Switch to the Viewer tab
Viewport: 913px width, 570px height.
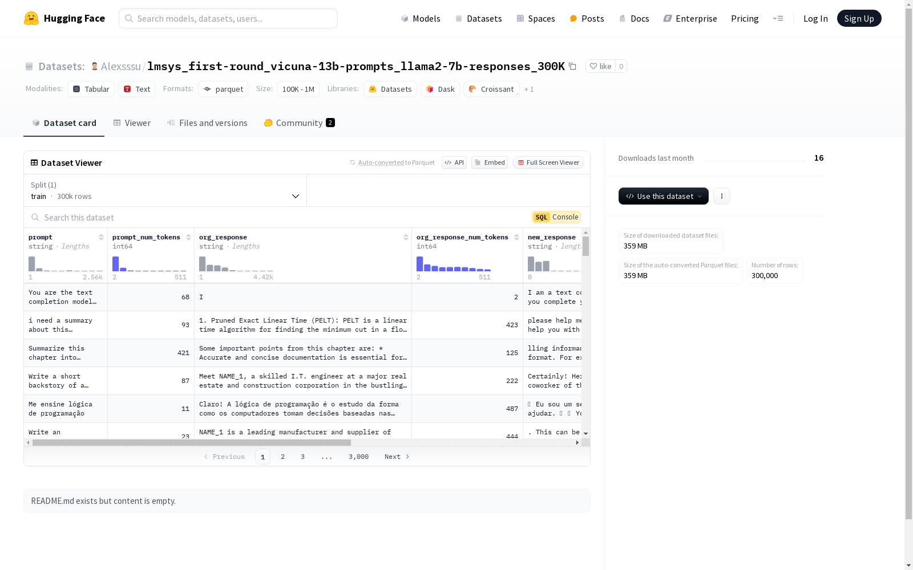[x=132, y=123]
